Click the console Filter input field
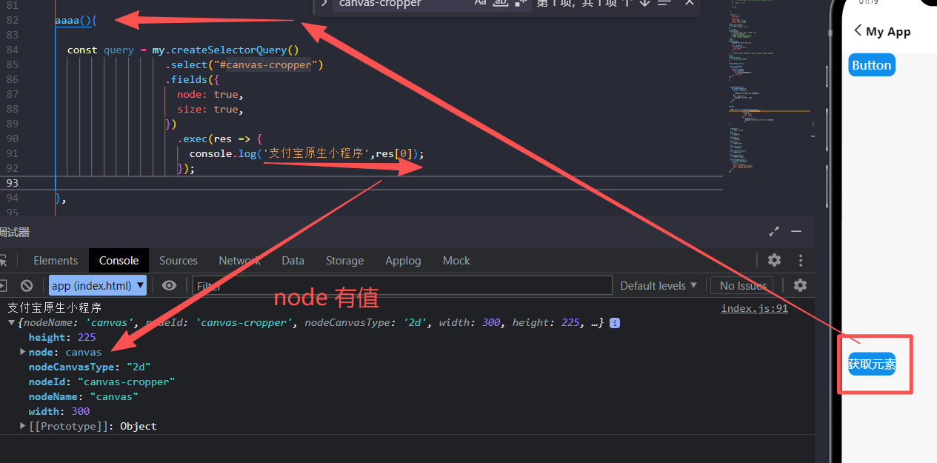 click(x=402, y=286)
